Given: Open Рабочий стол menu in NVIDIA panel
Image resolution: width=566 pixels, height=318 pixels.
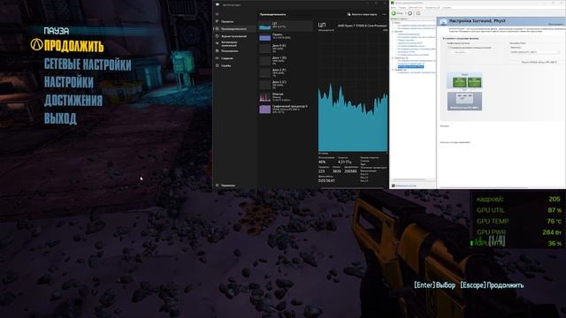Looking at the screenshot, I should 416,8.
